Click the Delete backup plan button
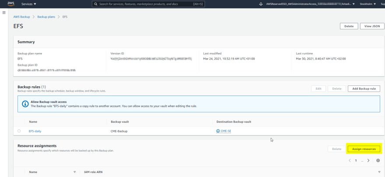385x177 pixels. [x=349, y=26]
